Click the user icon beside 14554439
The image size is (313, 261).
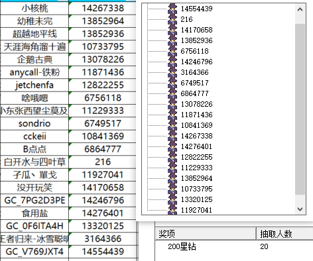[x=172, y=9]
